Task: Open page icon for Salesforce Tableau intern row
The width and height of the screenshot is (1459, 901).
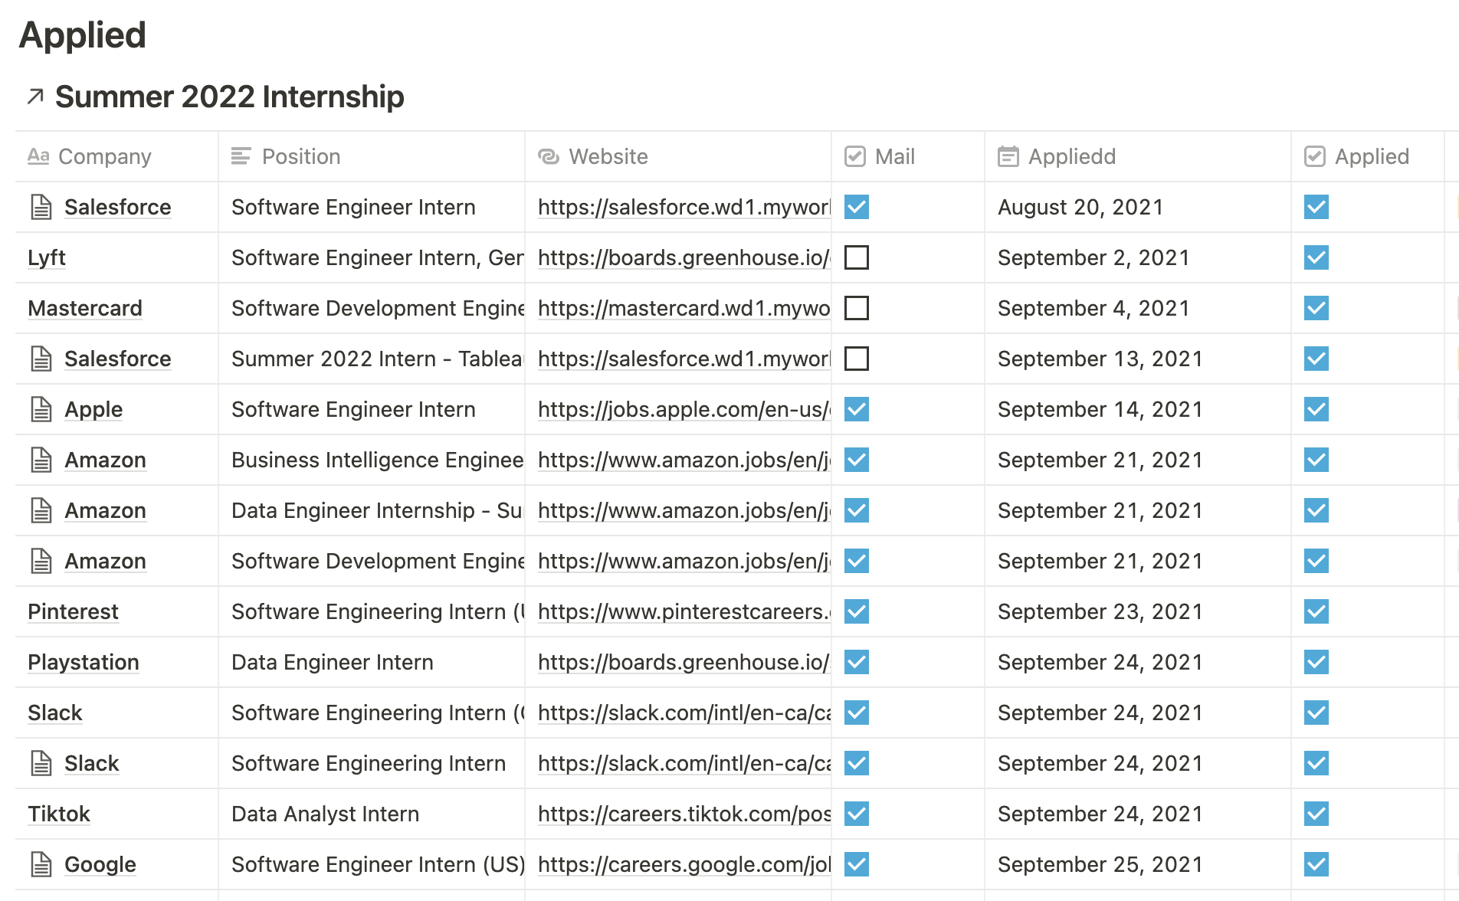Action: pos(41,359)
